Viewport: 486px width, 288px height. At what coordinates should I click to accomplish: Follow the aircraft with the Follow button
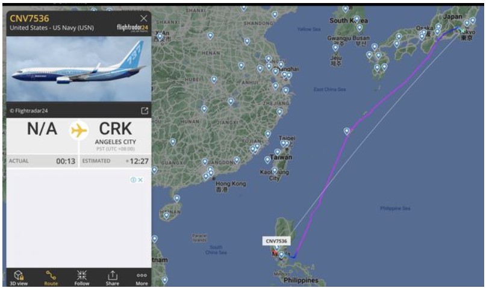tap(82, 278)
